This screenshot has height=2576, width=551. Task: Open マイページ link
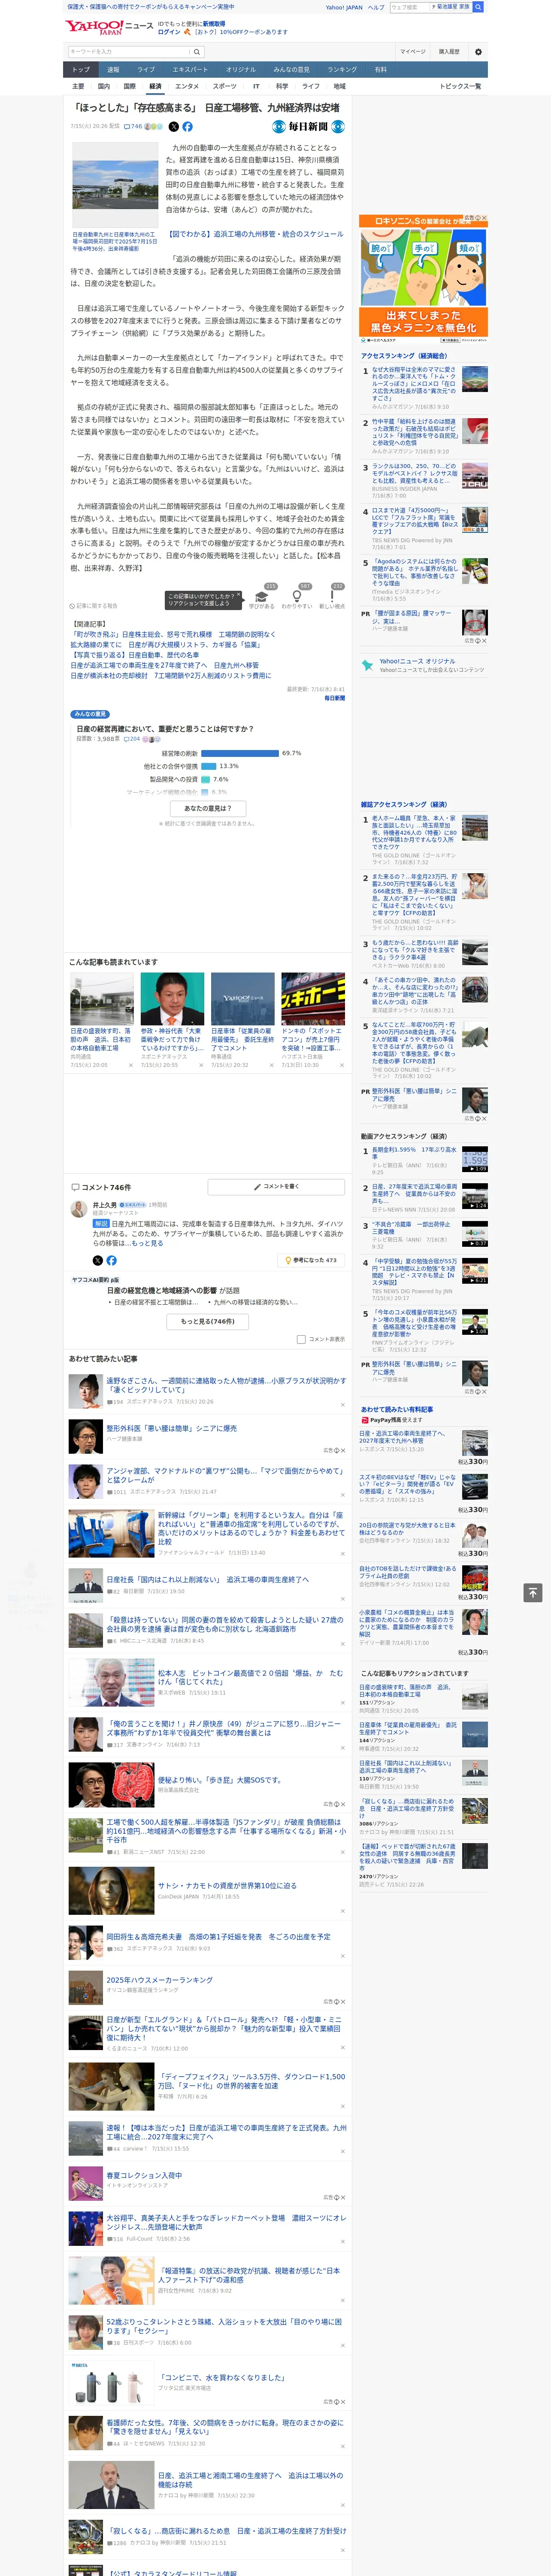pyautogui.click(x=413, y=52)
